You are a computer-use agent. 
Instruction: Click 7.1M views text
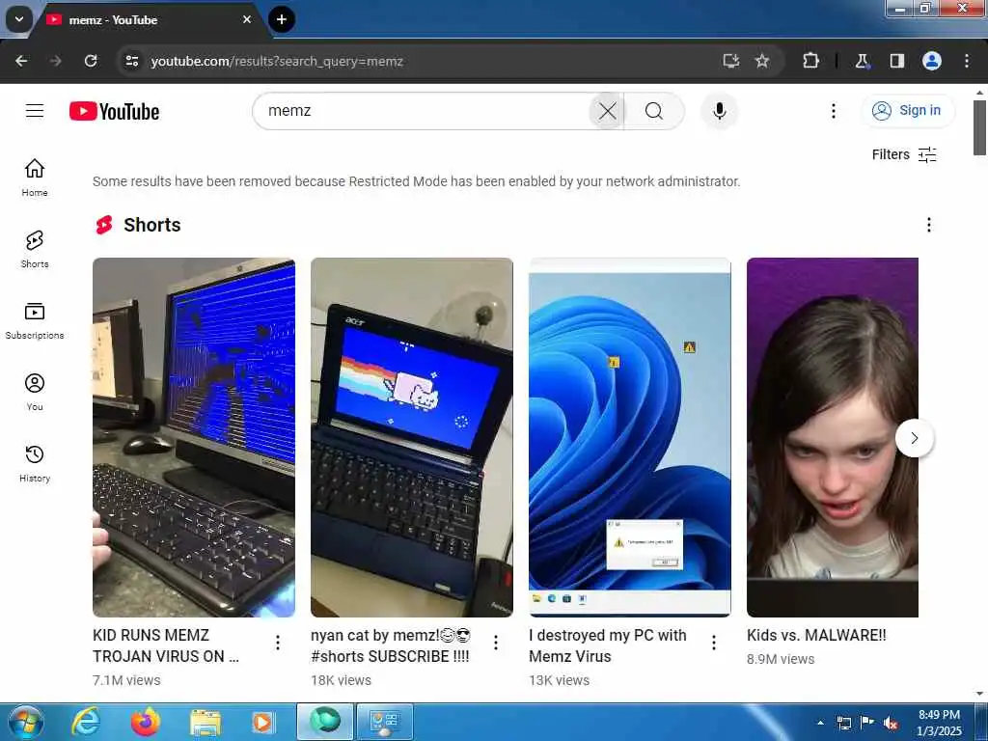126,680
